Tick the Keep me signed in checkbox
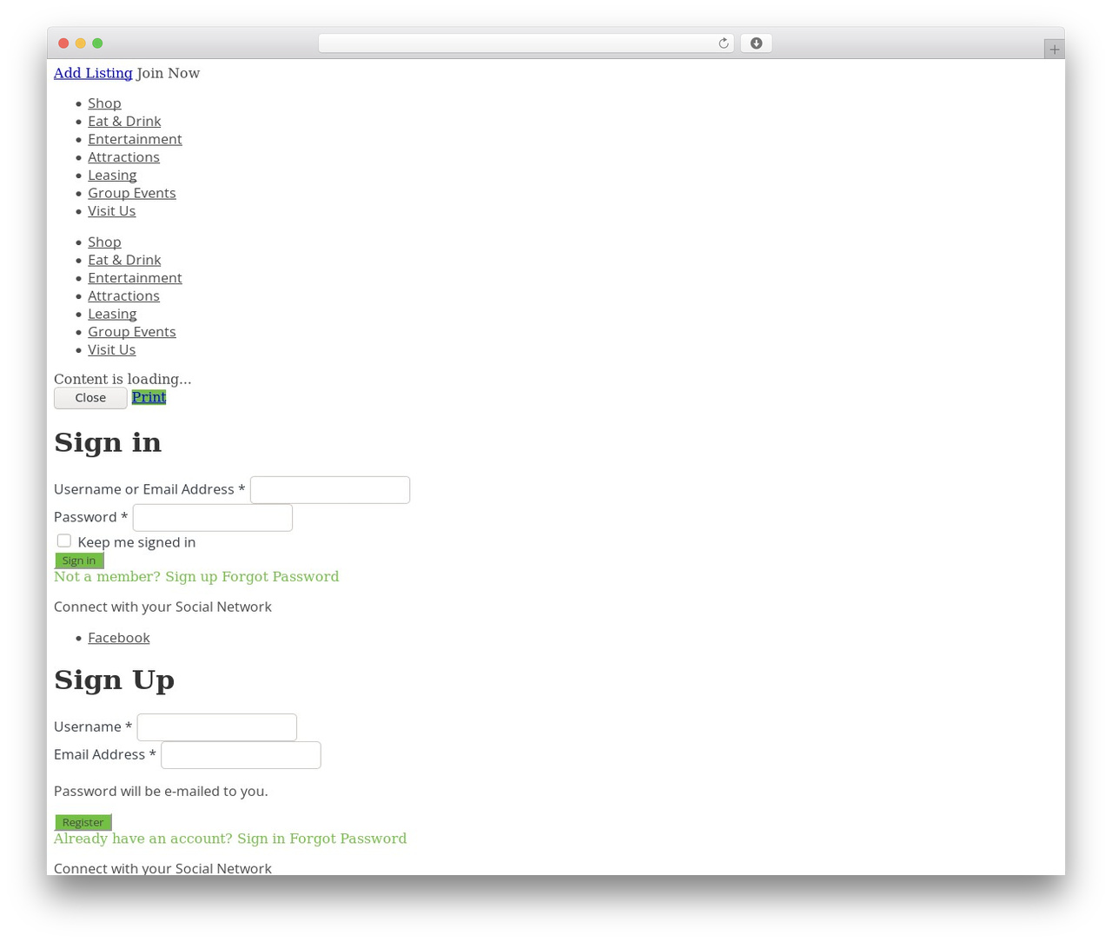Screen dimensions: 1112x942 (x=64, y=541)
